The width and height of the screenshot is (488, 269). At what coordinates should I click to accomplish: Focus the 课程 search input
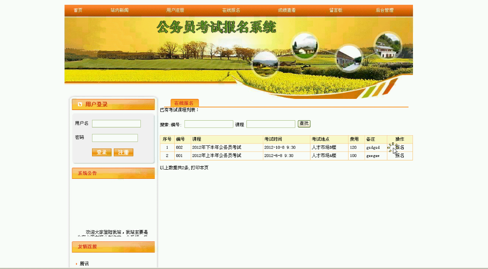coord(271,124)
